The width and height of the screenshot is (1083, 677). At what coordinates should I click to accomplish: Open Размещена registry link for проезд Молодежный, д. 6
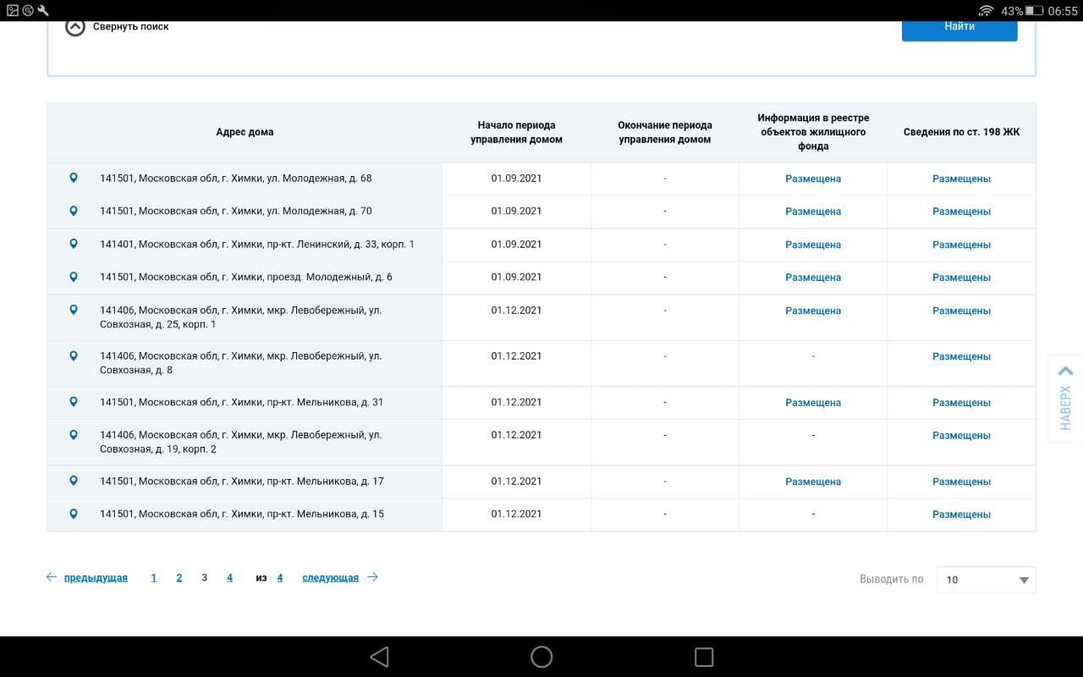tap(813, 278)
